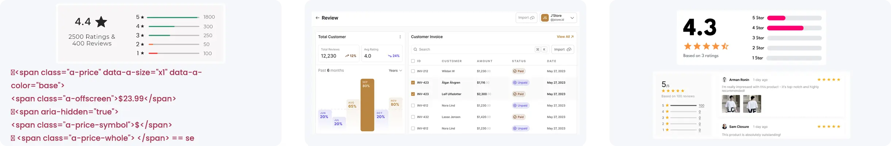
Task: Open the VF shirt review photo
Action: tap(752, 104)
